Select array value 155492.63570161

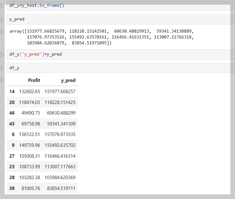pyautogui.click(x=88, y=37)
